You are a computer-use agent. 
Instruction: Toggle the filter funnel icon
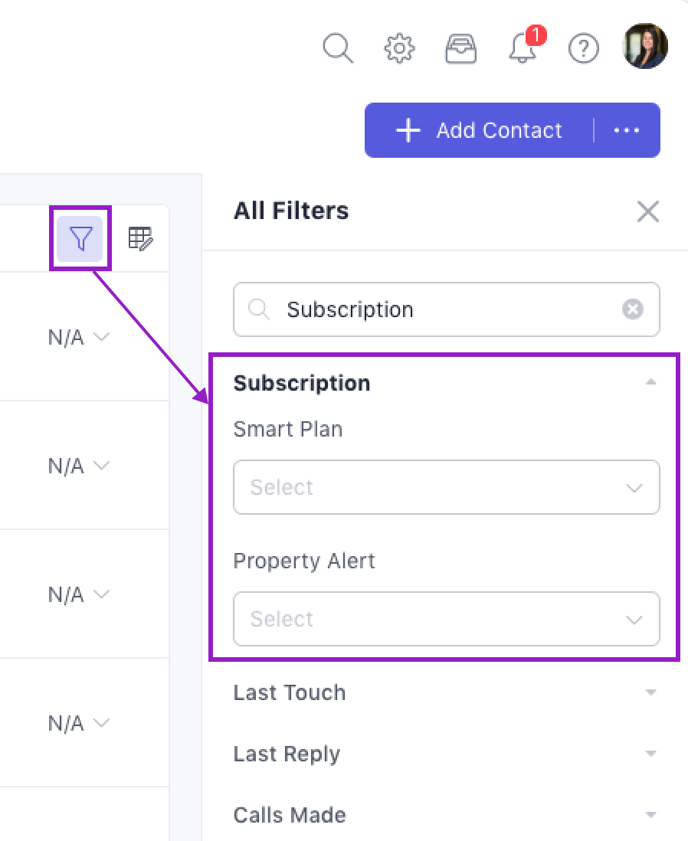point(80,238)
